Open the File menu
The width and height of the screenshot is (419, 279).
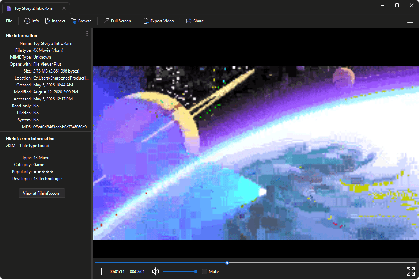coord(9,21)
